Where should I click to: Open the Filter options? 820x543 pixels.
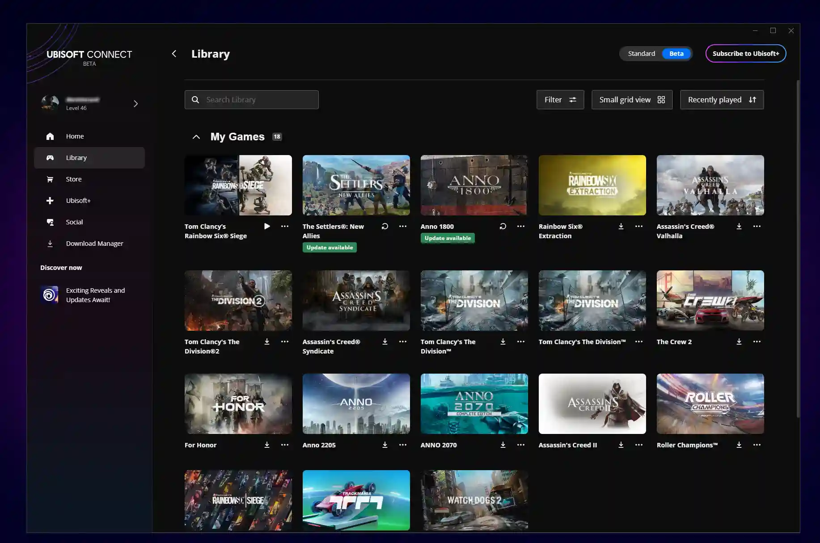(560, 100)
